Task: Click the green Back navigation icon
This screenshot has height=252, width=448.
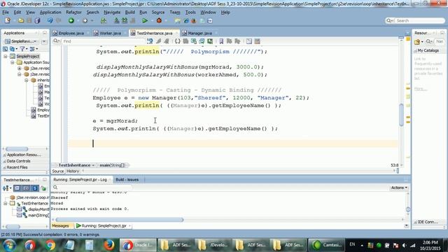Action: pyautogui.click(x=71, y=20)
